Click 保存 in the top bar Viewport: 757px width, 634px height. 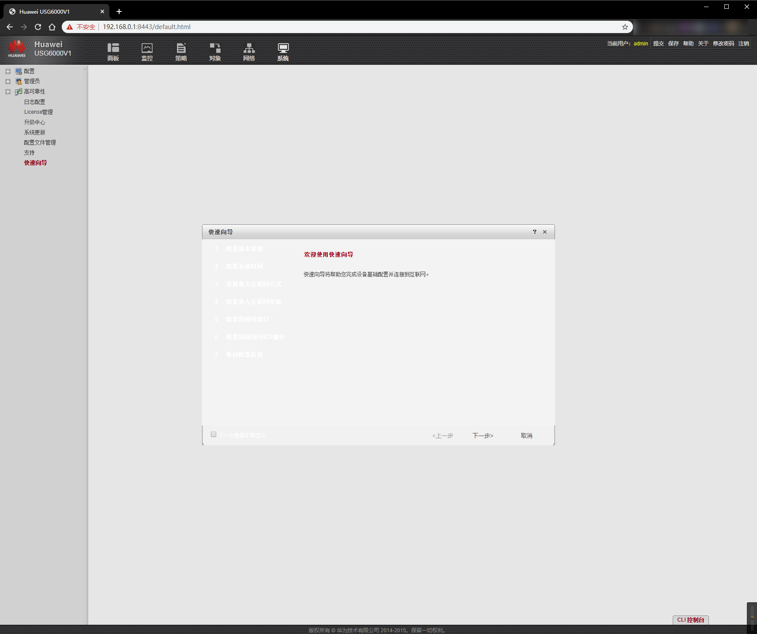coord(673,44)
